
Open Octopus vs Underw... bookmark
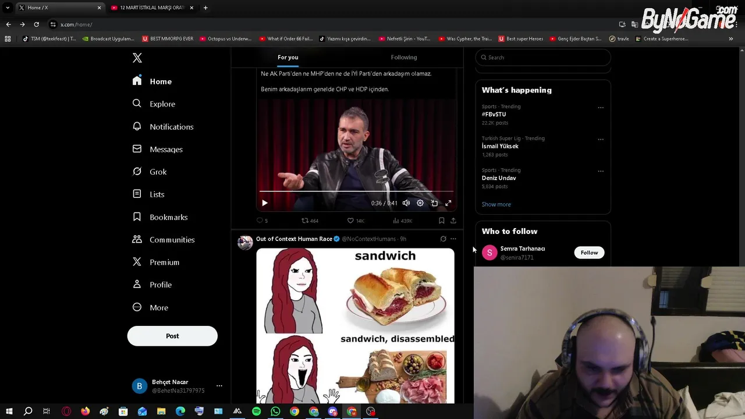point(226,39)
